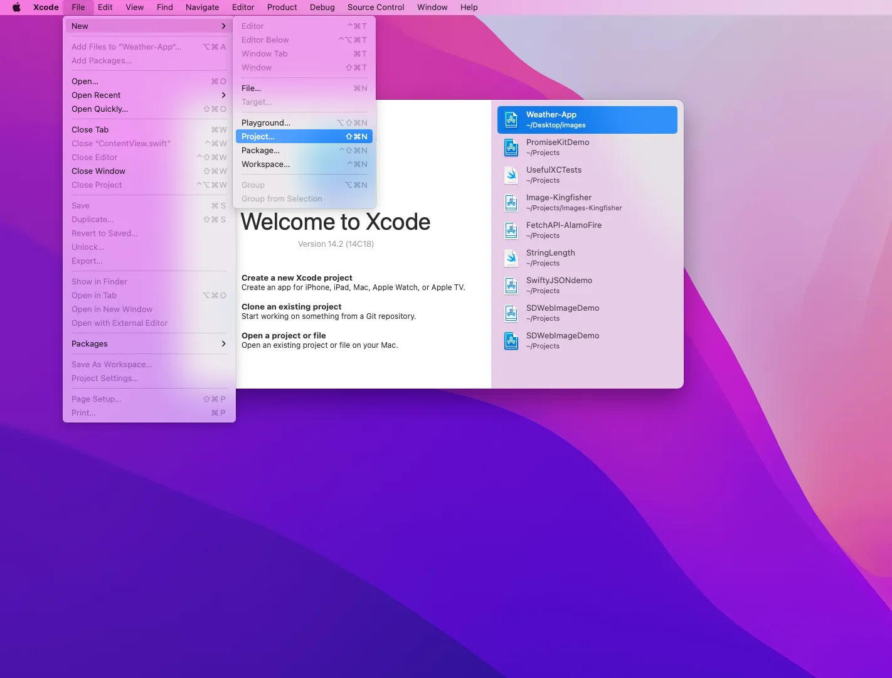892x678 pixels.
Task: Select Package... in the New submenu
Action: tap(304, 150)
